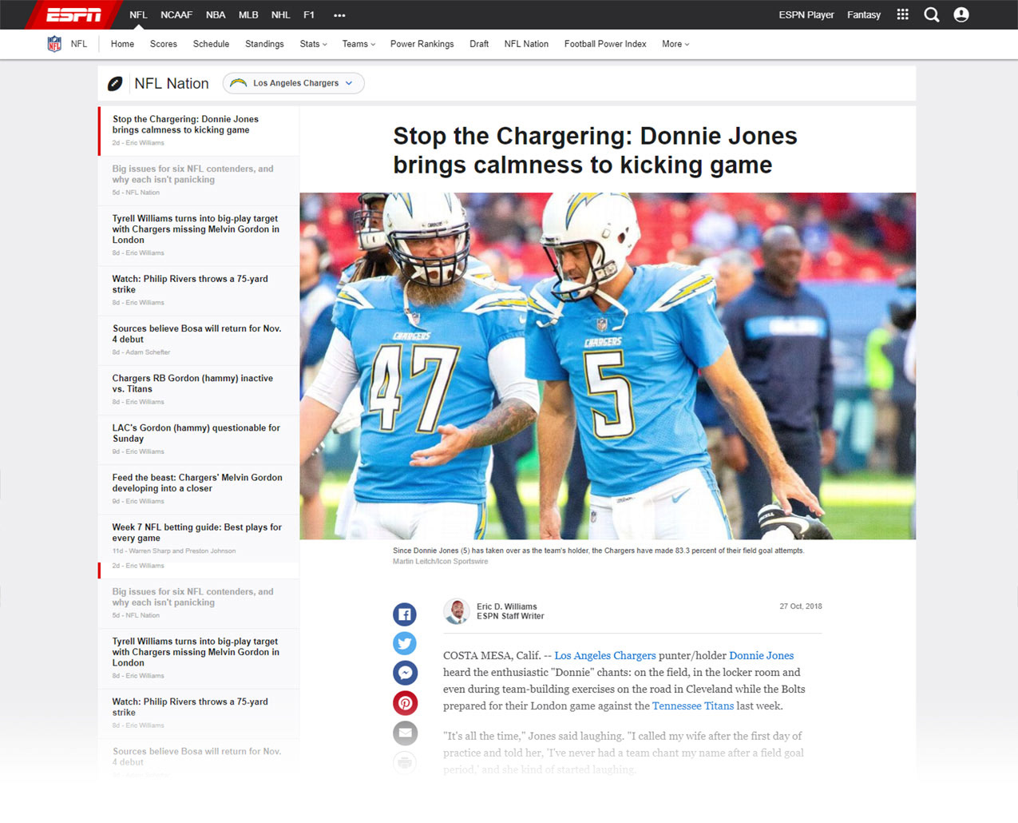This screenshot has width=1018, height=823.
Task: Click the NFL shield logo
Action: [54, 44]
